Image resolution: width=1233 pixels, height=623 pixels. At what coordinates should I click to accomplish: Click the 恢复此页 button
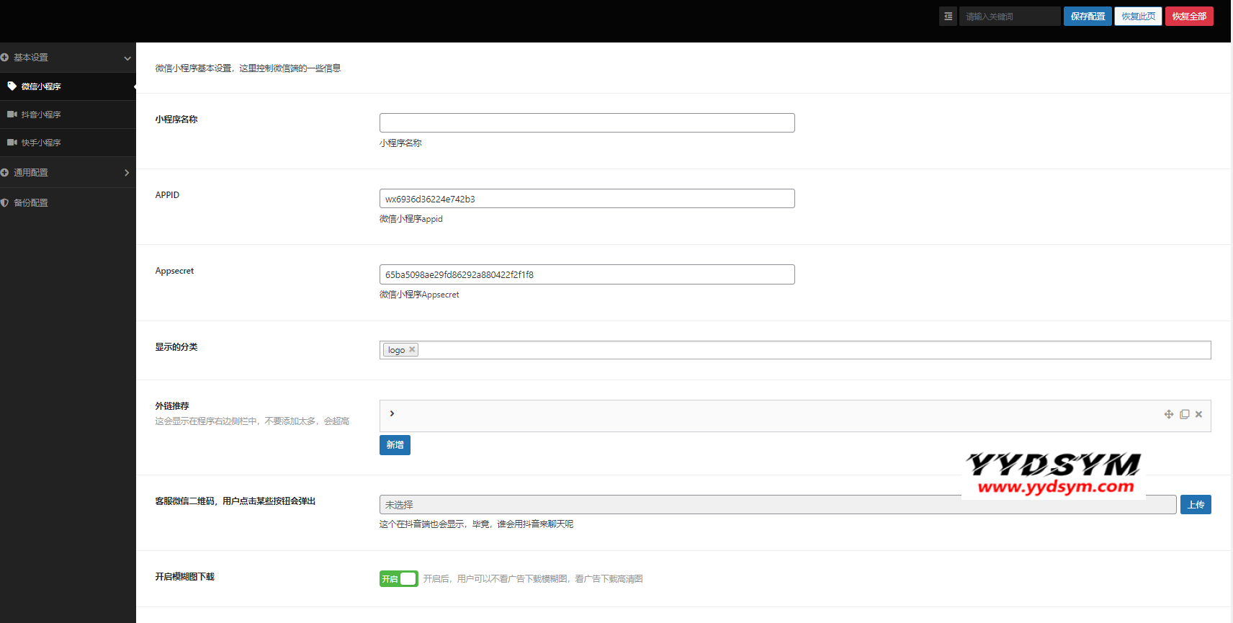[x=1138, y=16]
